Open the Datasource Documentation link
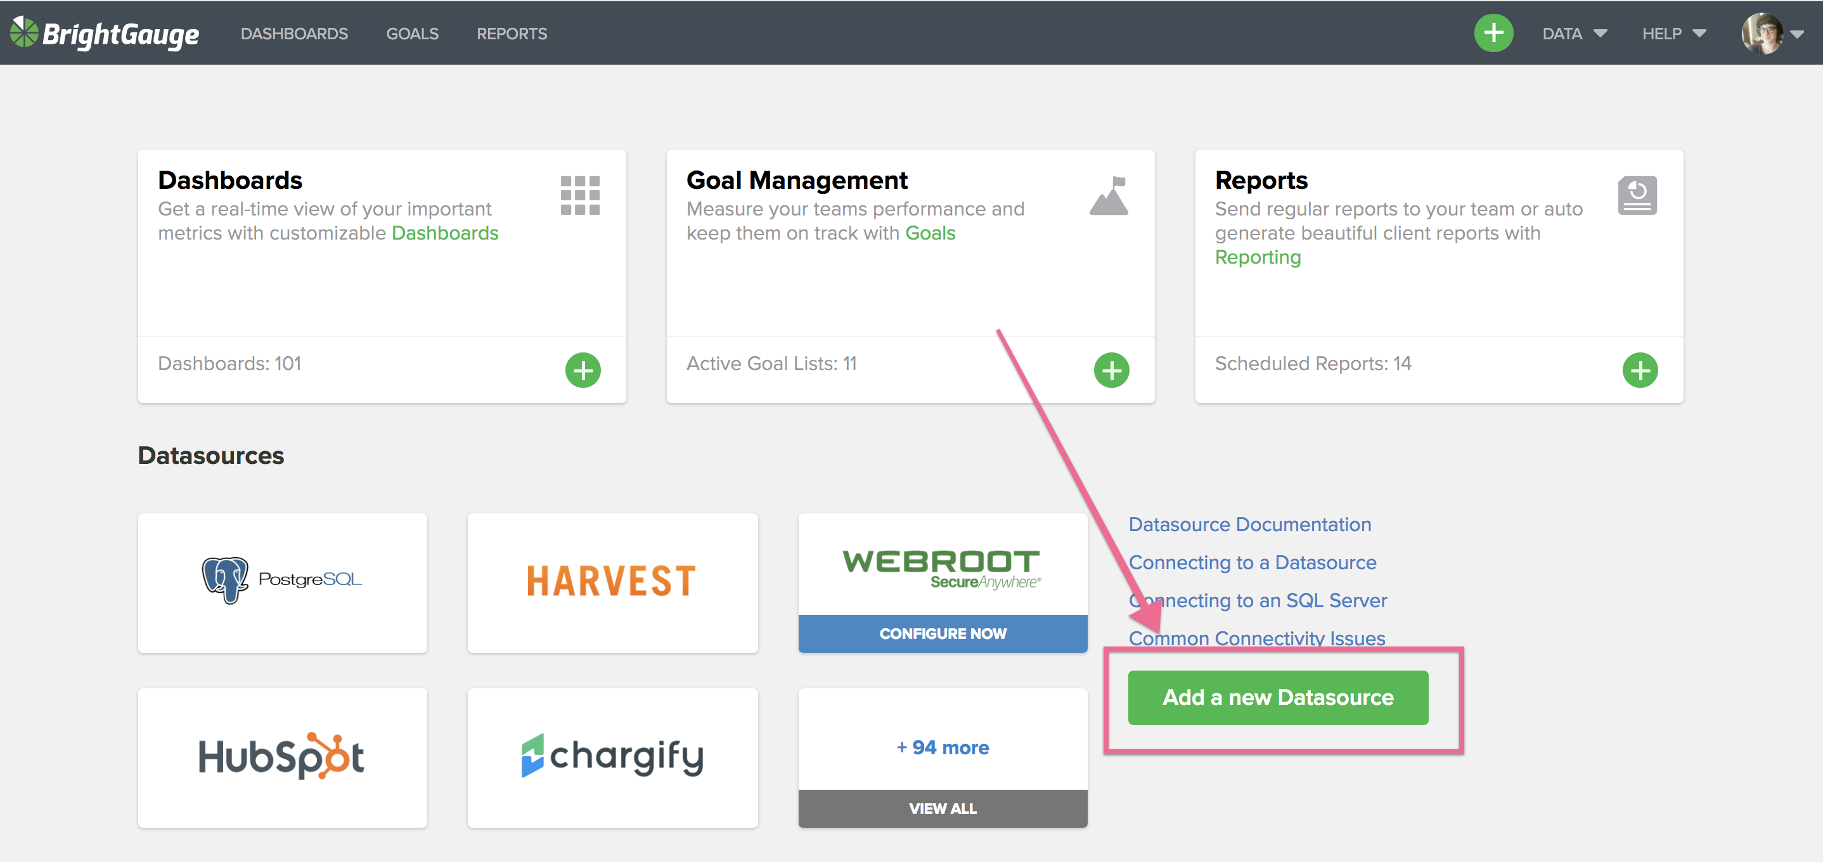Image resolution: width=1823 pixels, height=862 pixels. click(1249, 524)
